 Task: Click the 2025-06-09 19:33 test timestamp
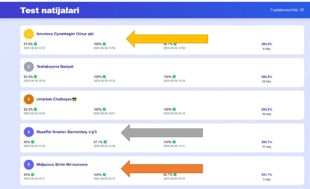(x=104, y=81)
